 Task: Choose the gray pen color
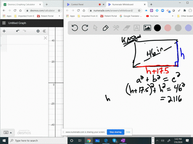pos(178,28)
